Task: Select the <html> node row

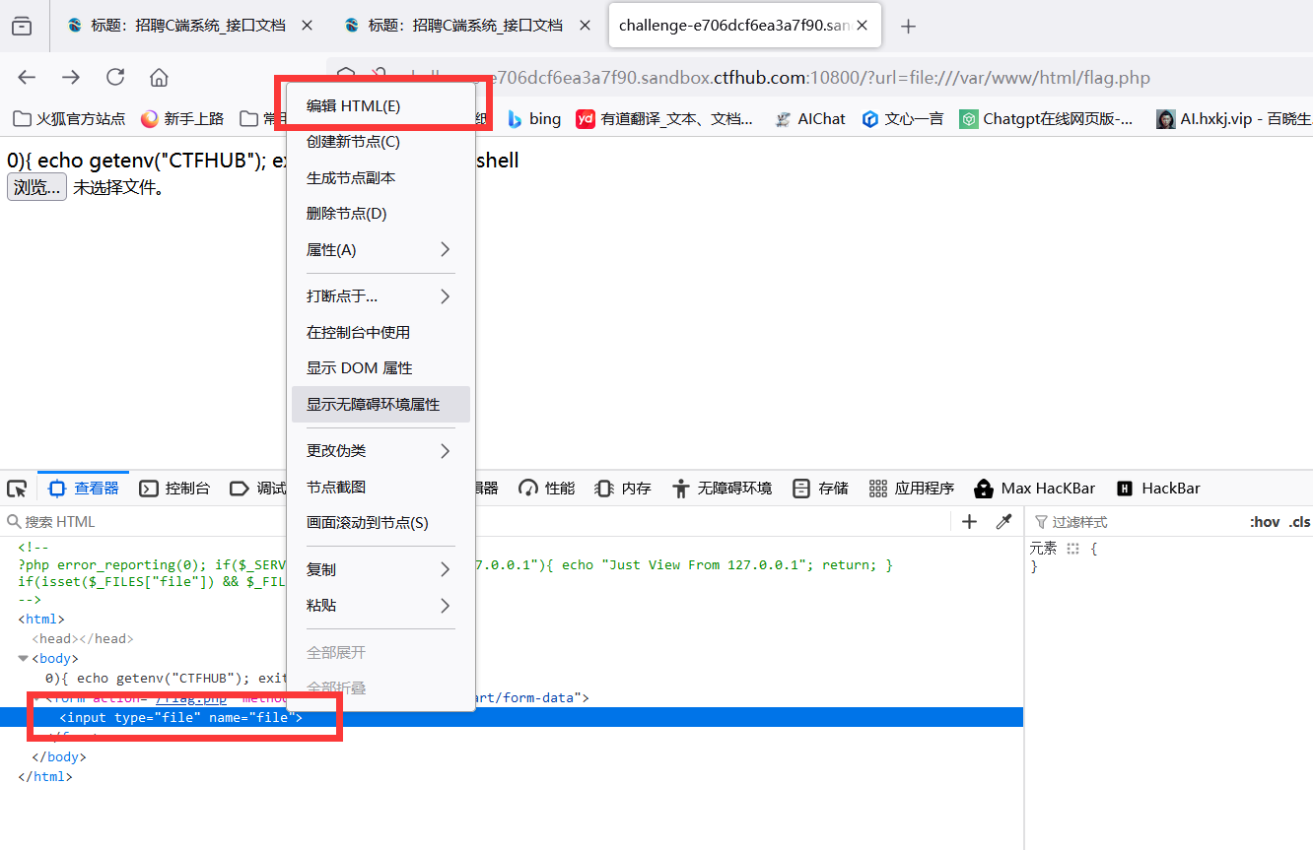Action: [x=512, y=620]
